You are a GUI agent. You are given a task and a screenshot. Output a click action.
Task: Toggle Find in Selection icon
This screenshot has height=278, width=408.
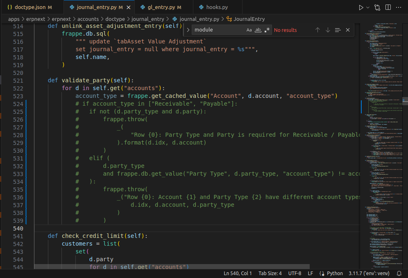point(338,30)
